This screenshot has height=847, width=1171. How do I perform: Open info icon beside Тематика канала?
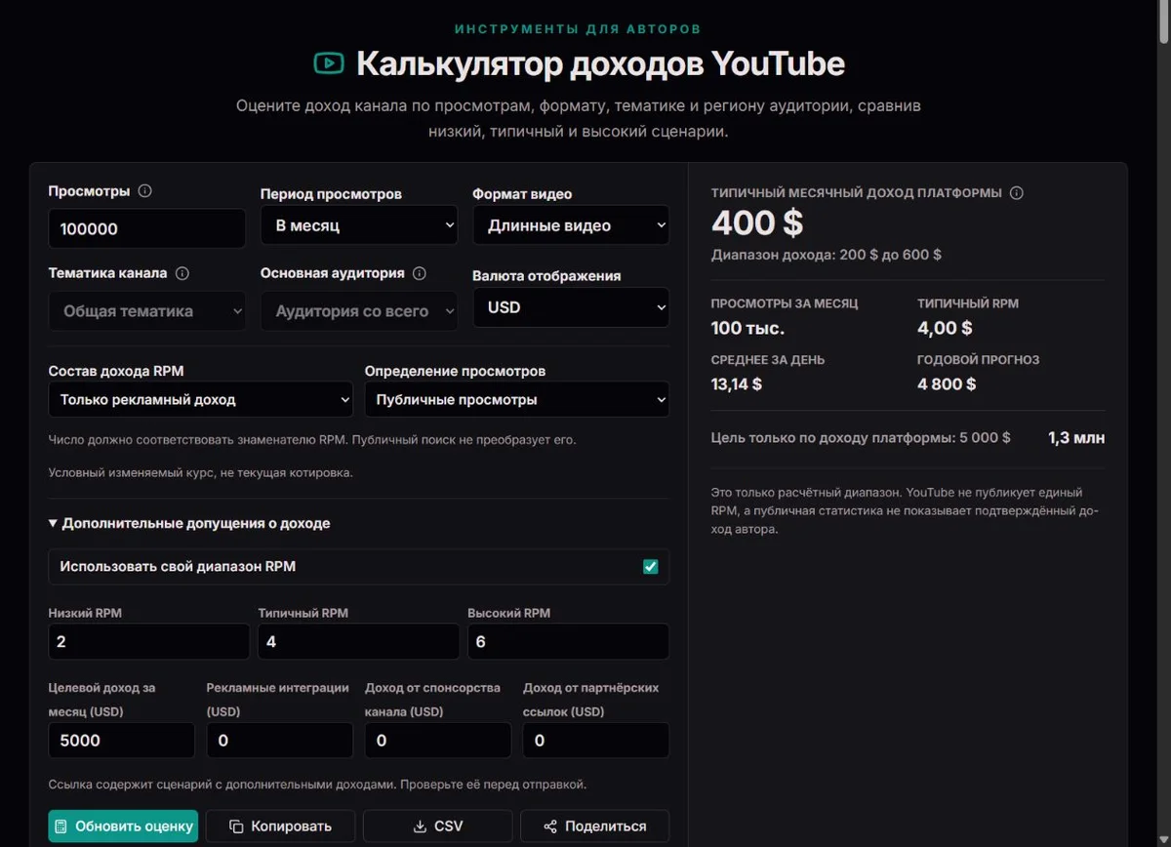pos(182,273)
